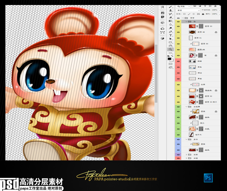The width and height of the screenshot is (227, 191).
Task: Filter layers by adjustment layer icon
Action: [x=200, y=6]
